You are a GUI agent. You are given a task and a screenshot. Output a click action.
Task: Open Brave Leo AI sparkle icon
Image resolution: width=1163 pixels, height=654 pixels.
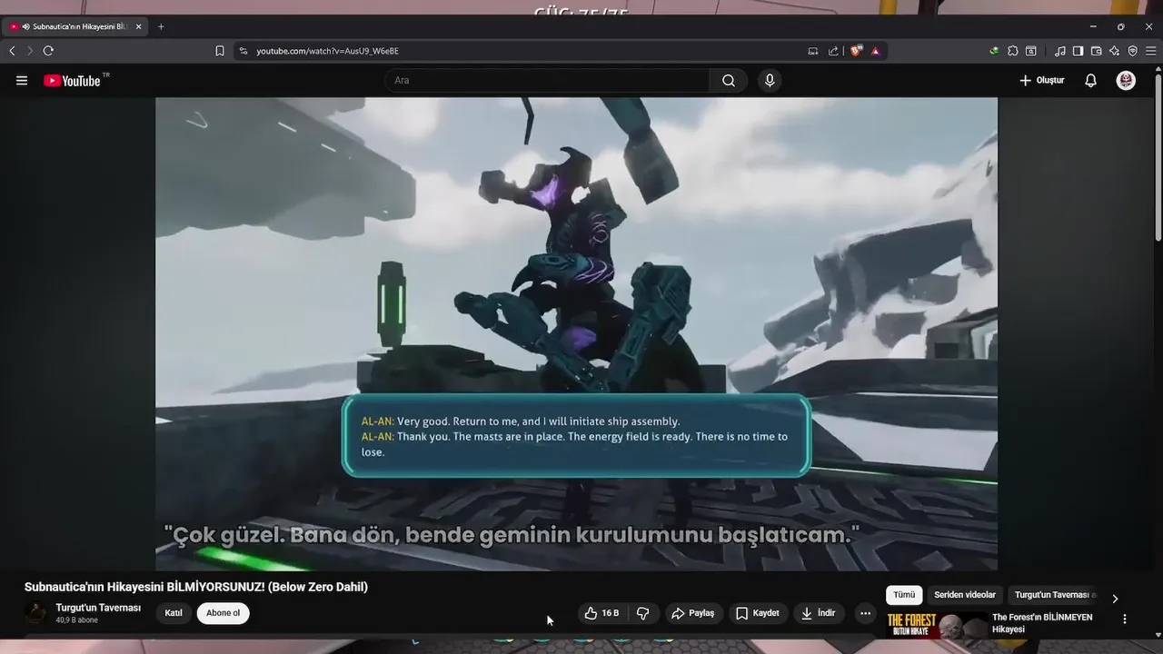pos(1114,51)
